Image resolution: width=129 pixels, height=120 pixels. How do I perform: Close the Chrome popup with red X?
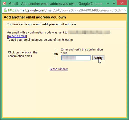pyautogui.click(x=122, y=3)
